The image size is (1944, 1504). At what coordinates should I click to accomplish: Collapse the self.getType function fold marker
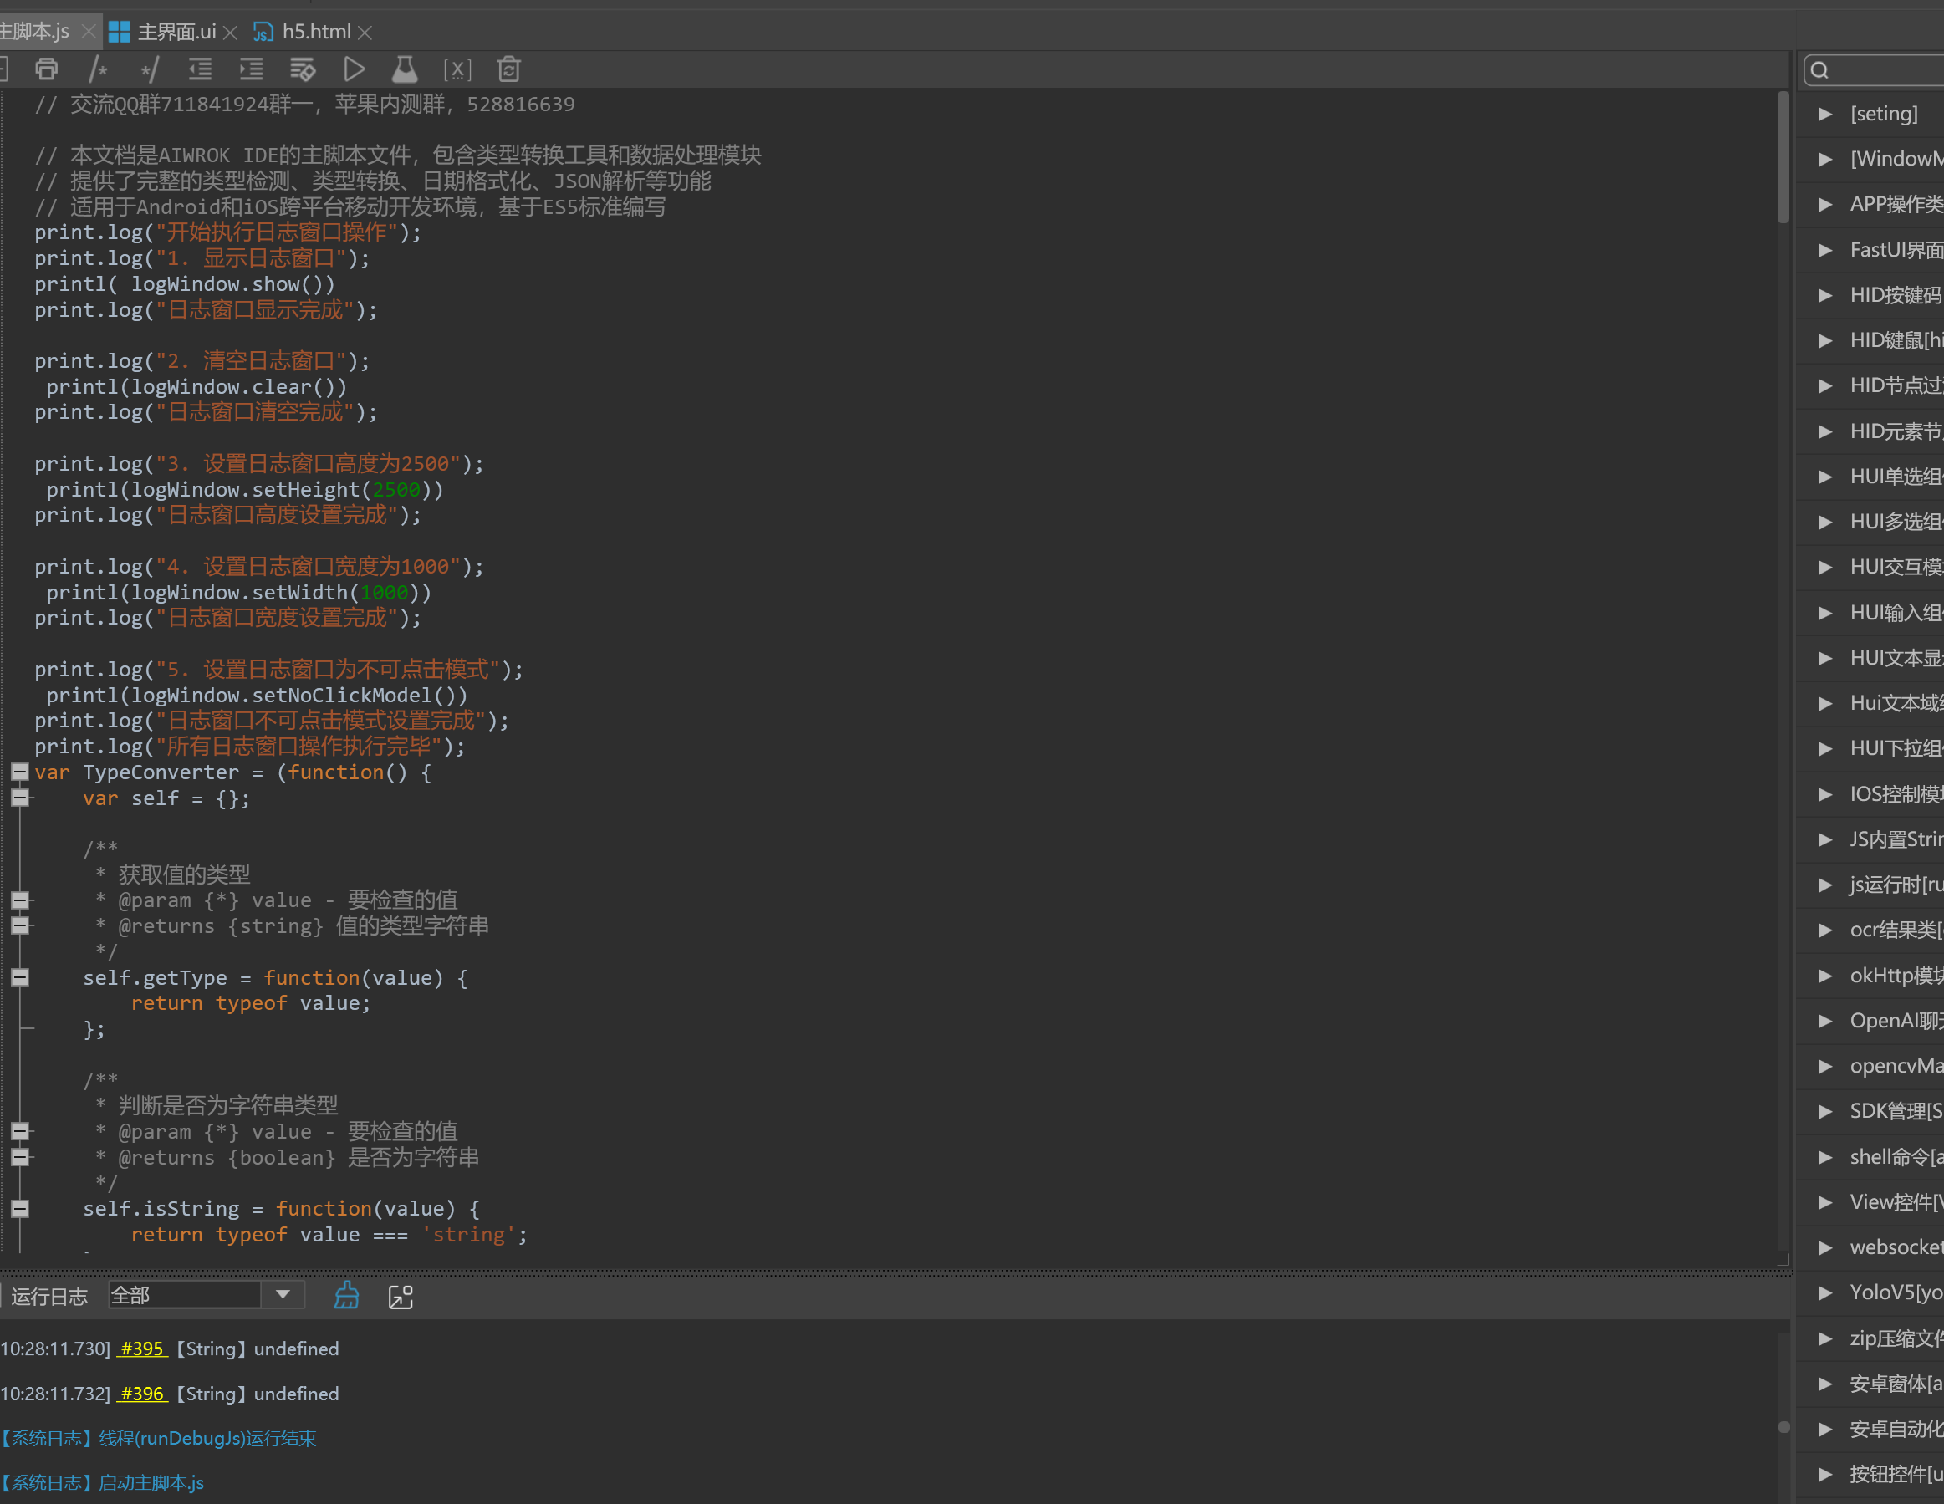coord(19,977)
